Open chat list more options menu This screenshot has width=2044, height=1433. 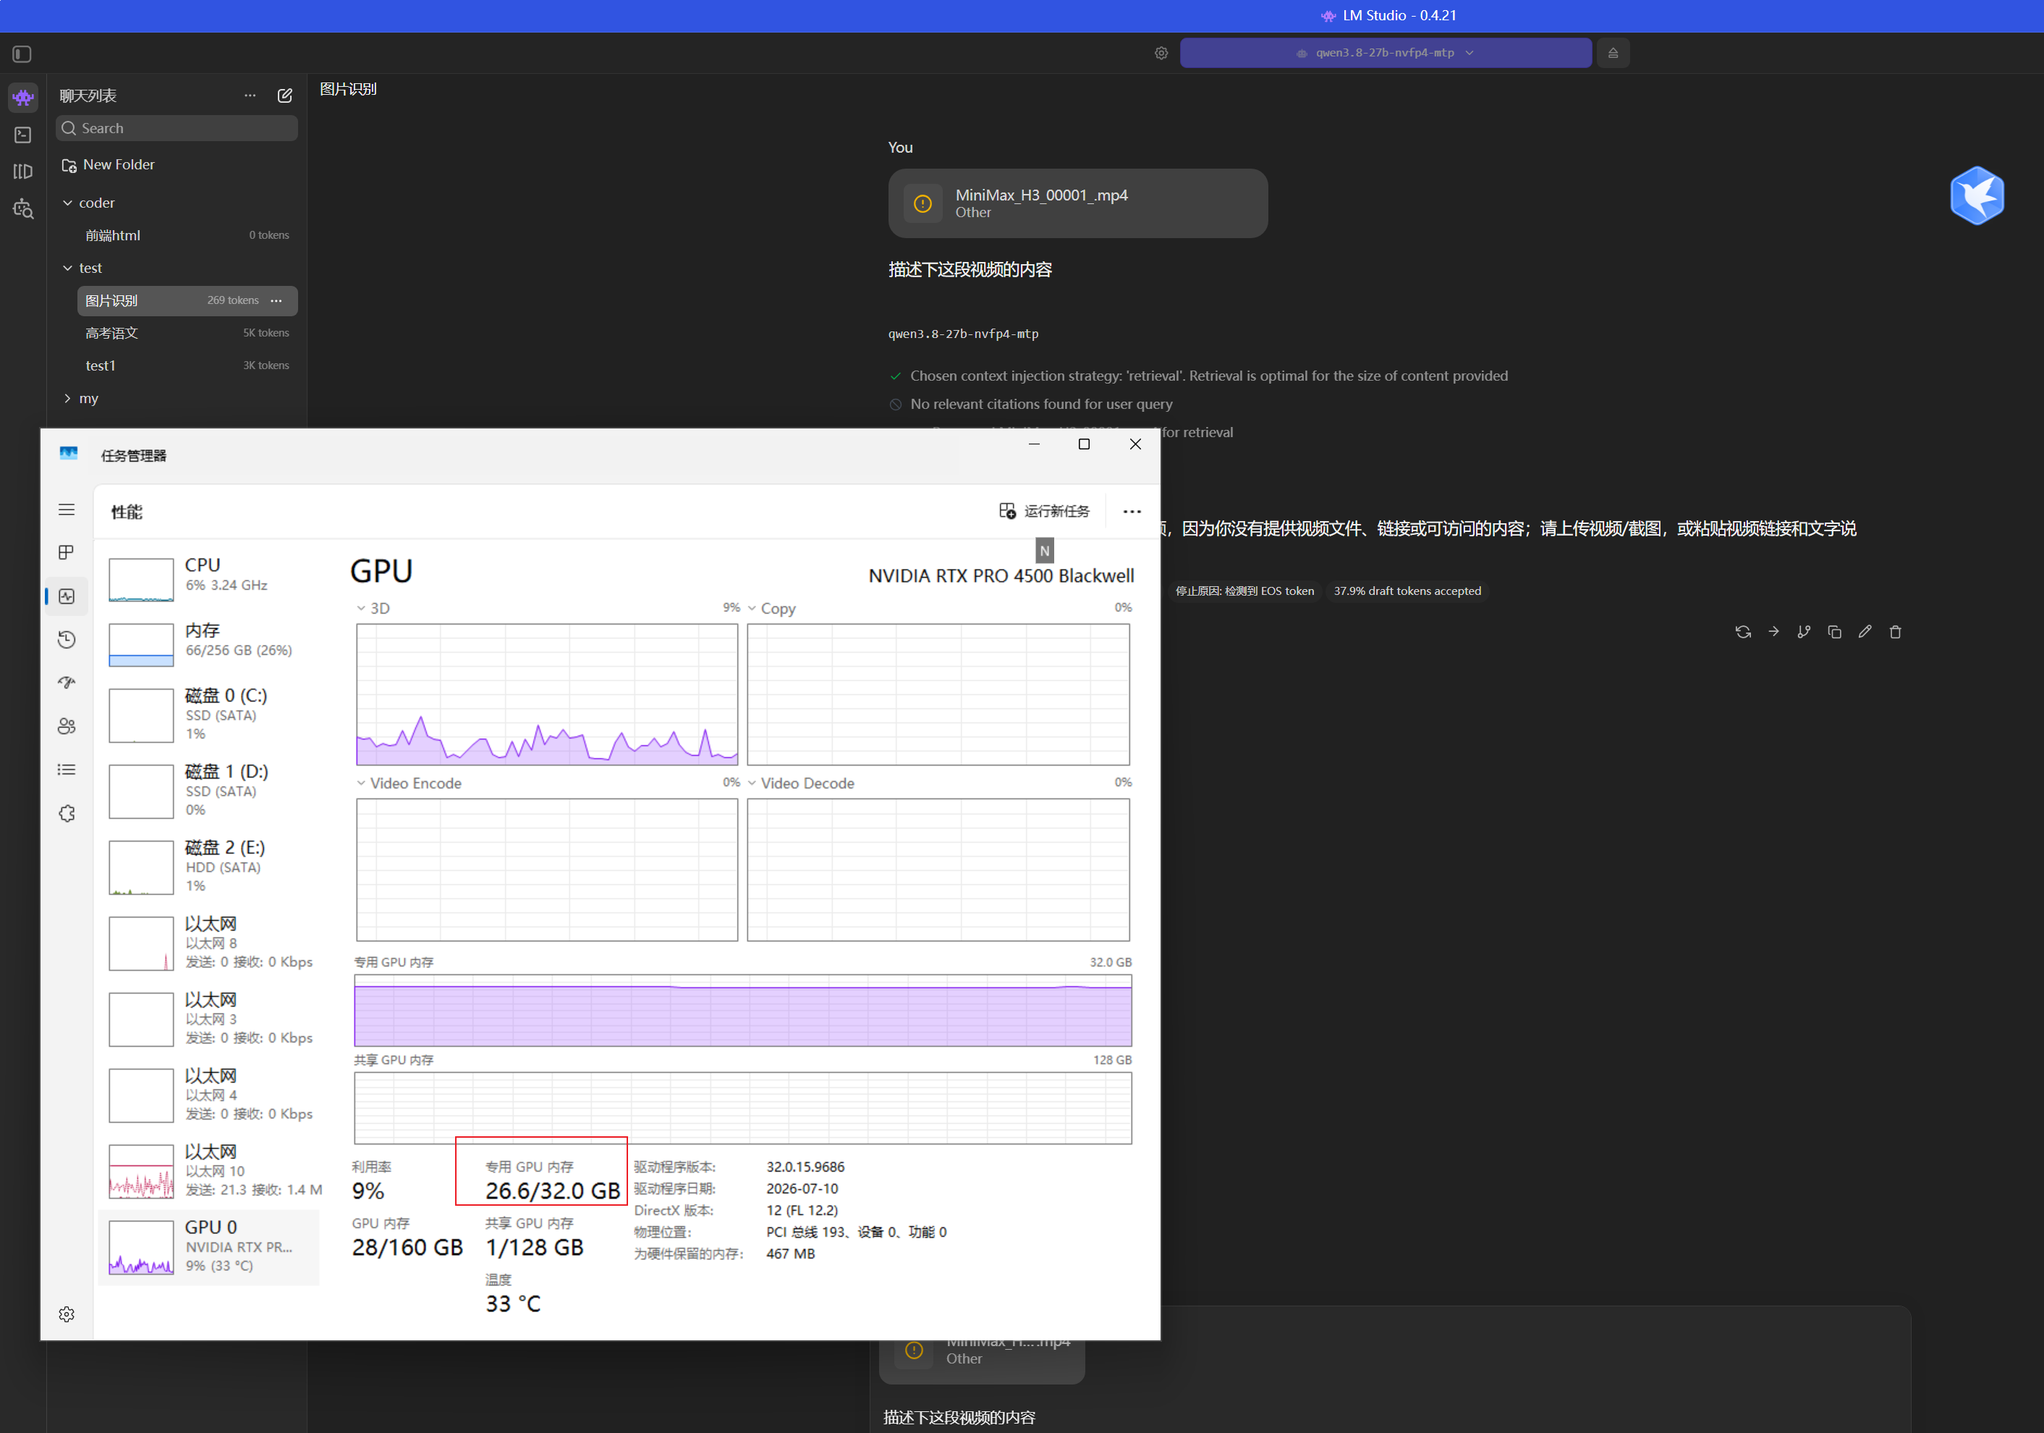250,96
